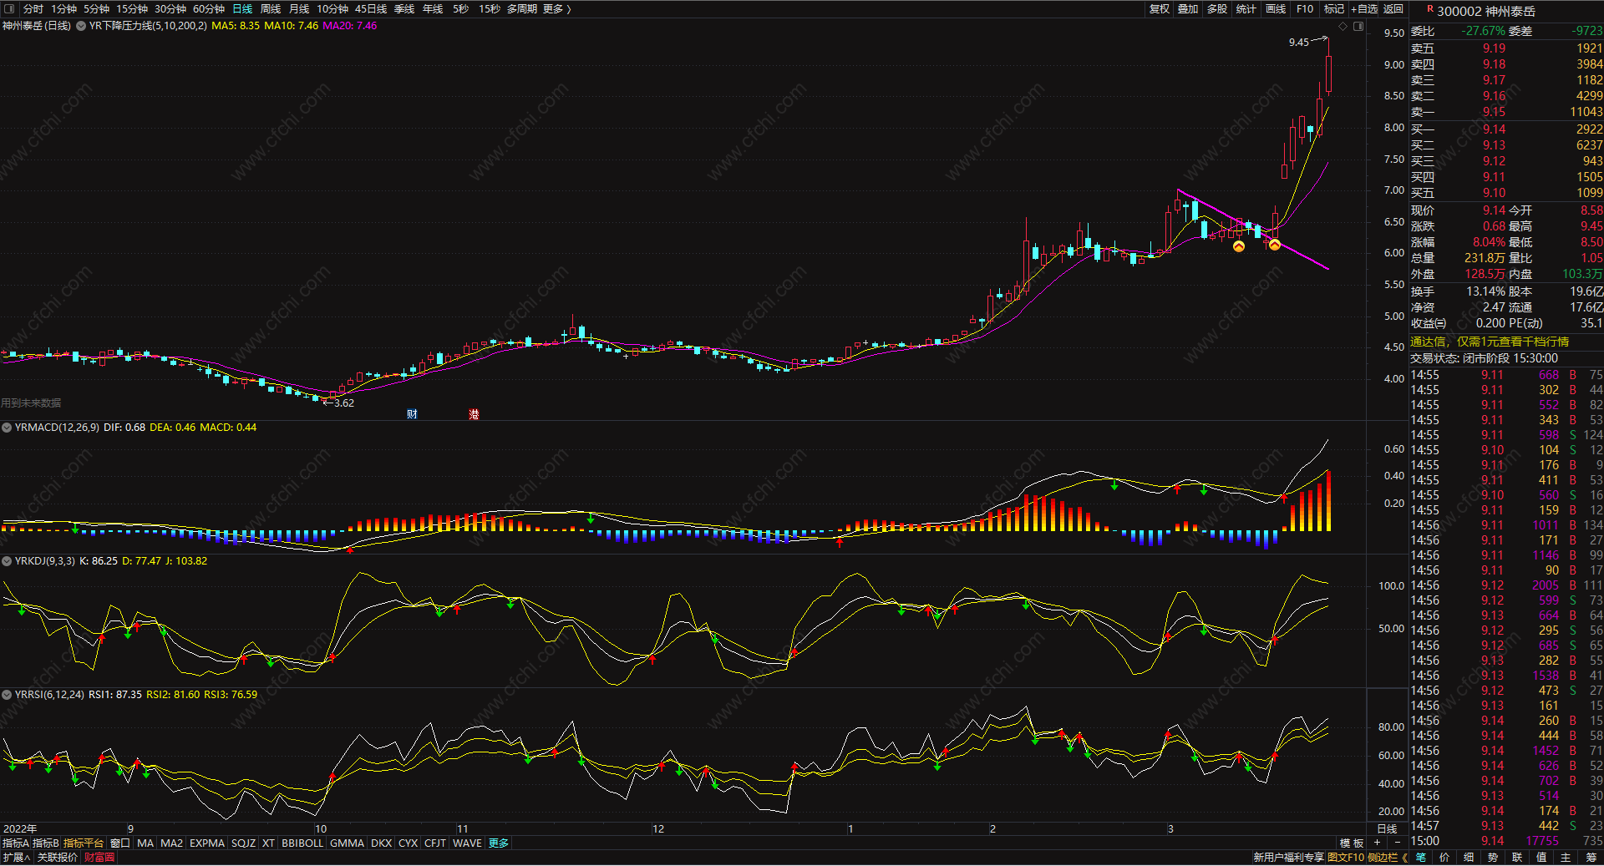Open the 财富圈 tab

(x=99, y=858)
